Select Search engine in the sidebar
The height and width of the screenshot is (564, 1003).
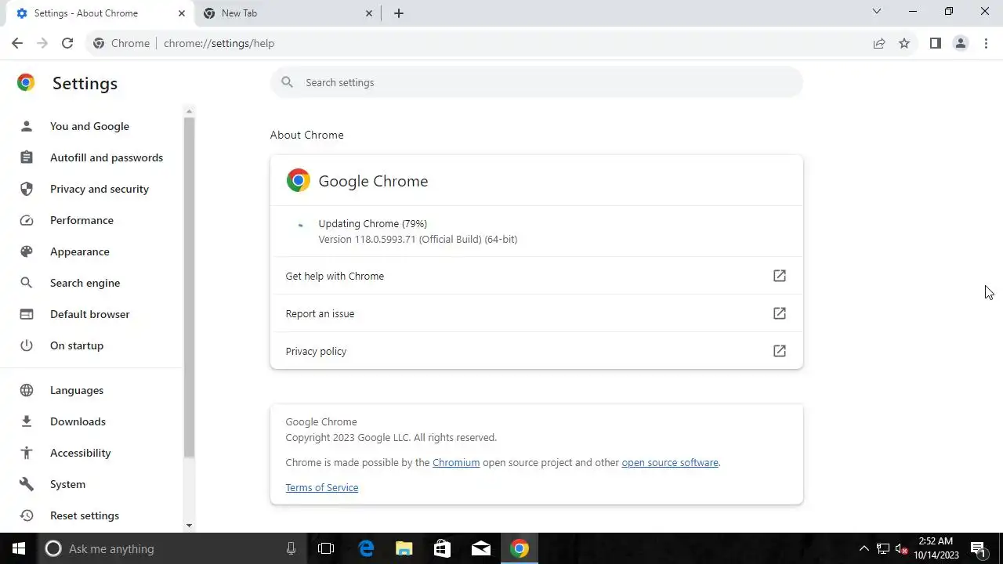[x=85, y=283]
